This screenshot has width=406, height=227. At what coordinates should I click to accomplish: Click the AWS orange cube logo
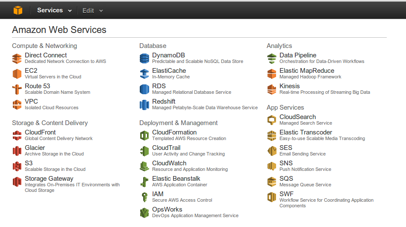[17, 10]
